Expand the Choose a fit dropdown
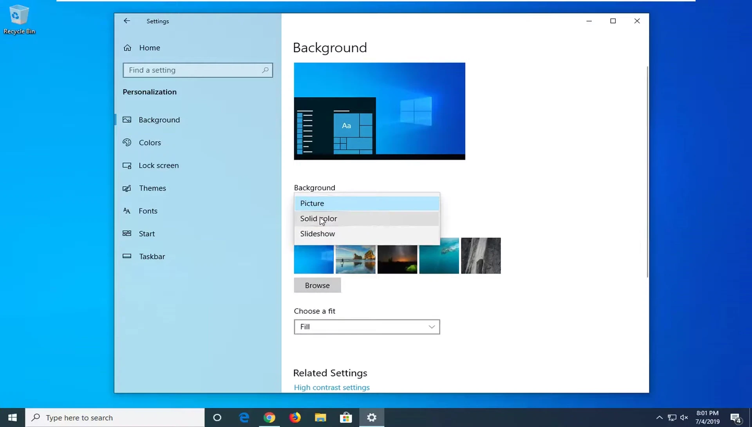Image resolution: width=752 pixels, height=427 pixels. tap(367, 327)
